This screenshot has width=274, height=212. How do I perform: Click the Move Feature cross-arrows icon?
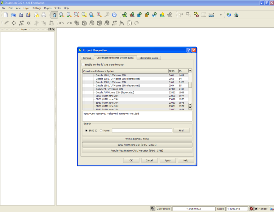[x=14, y=23]
